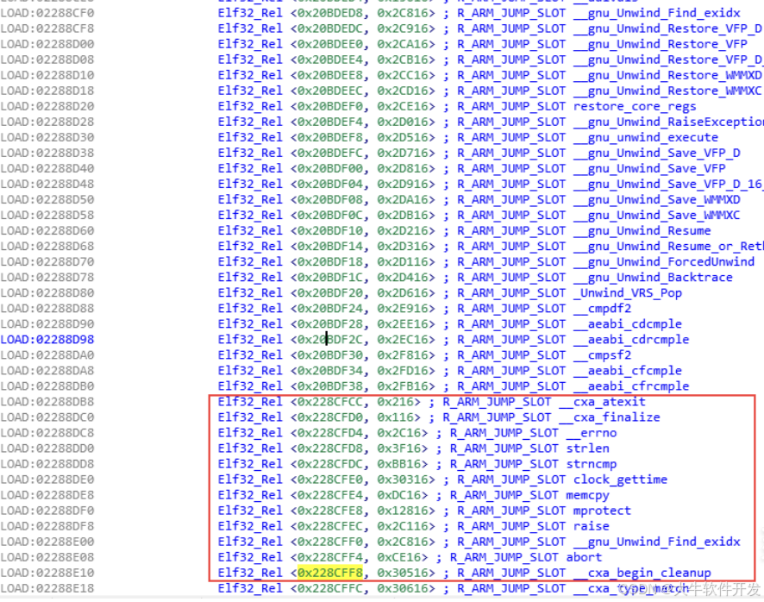Image resolution: width=764 pixels, height=602 pixels.
Task: Select info value 0x2CE16
Action: coord(403,106)
